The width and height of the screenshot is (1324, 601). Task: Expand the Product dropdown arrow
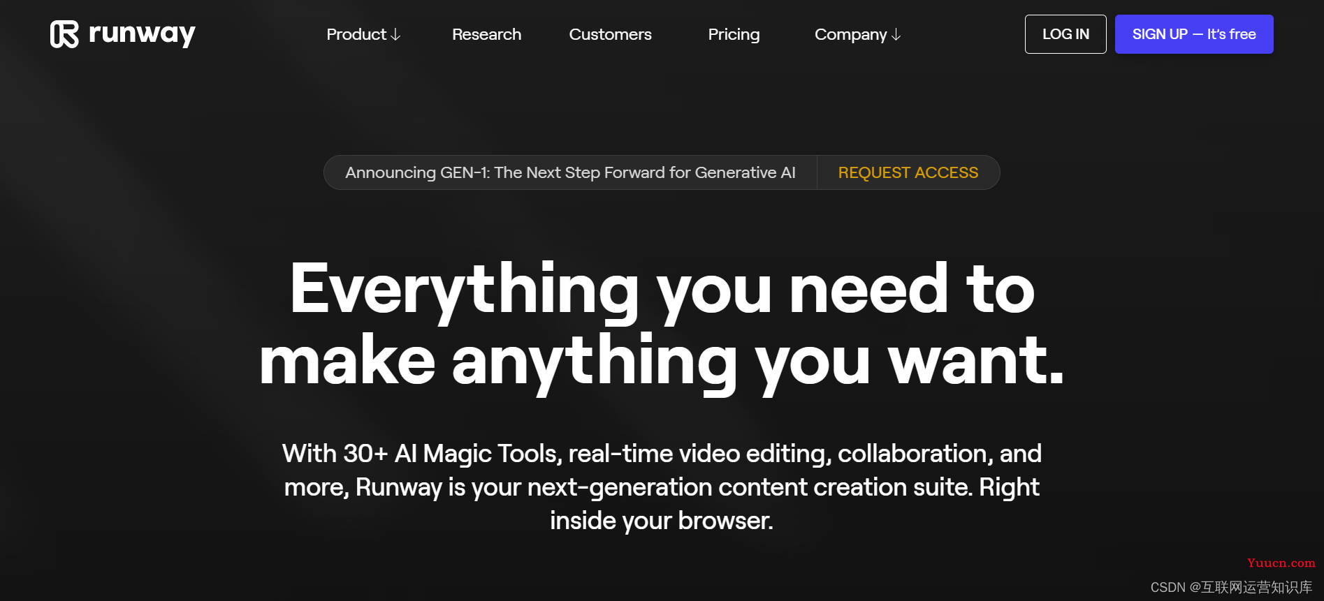[x=395, y=34]
